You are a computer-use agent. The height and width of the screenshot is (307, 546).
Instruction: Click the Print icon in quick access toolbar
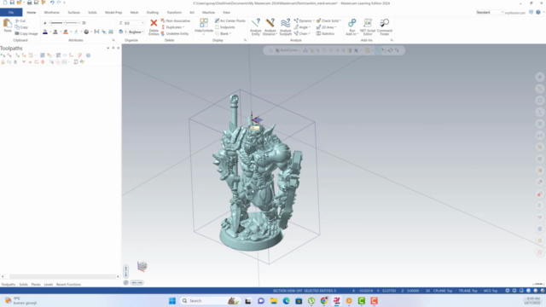29,3
